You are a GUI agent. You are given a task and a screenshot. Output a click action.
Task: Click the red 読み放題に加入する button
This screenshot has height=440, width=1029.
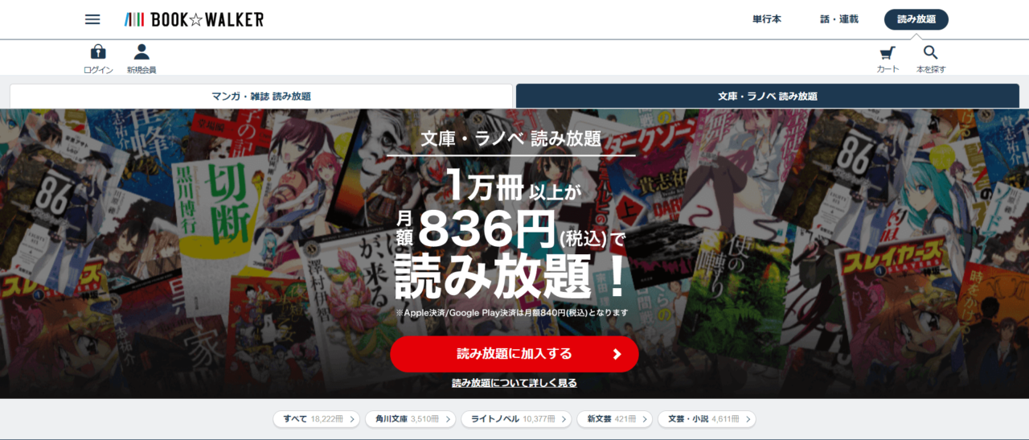coord(514,354)
